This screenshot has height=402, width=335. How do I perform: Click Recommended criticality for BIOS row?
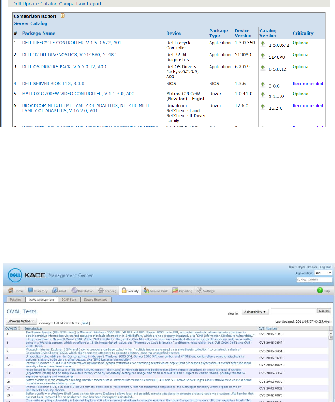tap(308, 84)
